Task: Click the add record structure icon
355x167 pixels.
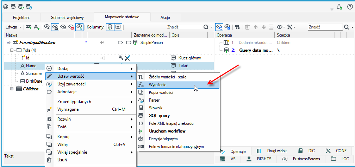Action: [29, 27]
